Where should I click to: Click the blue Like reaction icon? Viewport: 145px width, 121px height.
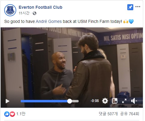click(7, 114)
